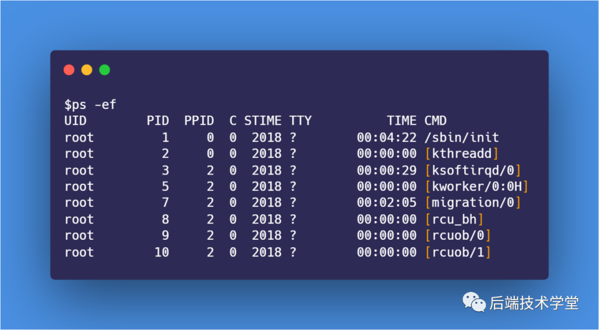Click the yellow minimize window button
The image size is (599, 330).
(87, 70)
